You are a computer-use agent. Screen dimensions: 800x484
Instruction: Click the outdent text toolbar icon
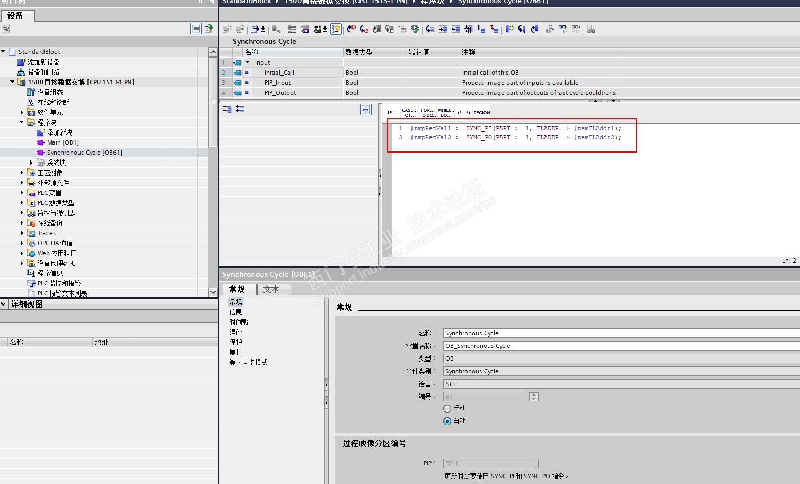click(455, 29)
